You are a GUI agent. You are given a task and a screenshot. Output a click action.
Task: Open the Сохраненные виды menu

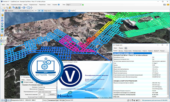(16, 5)
